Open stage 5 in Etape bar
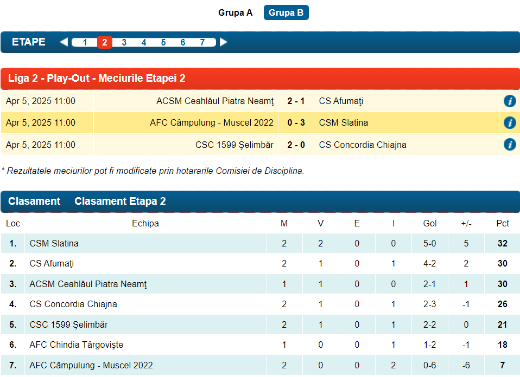 click(163, 42)
